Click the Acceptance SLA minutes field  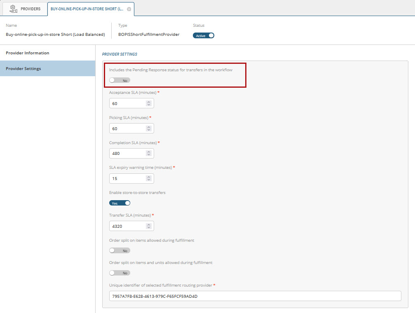131,103
